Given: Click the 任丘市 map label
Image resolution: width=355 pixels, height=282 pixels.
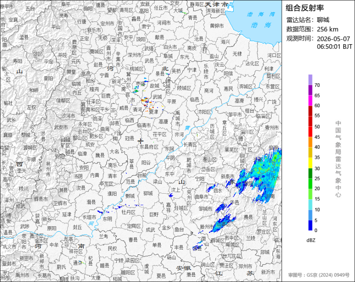Looking at the screenshot, I should [x=161, y=8].
